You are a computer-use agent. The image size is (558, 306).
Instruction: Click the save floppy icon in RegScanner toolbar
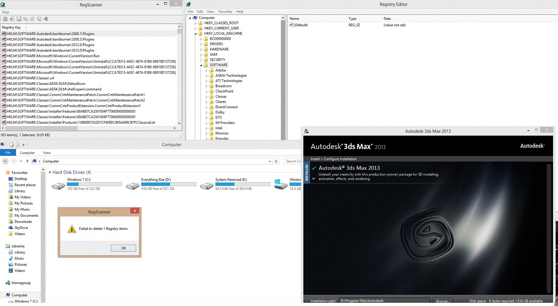[x=19, y=19]
